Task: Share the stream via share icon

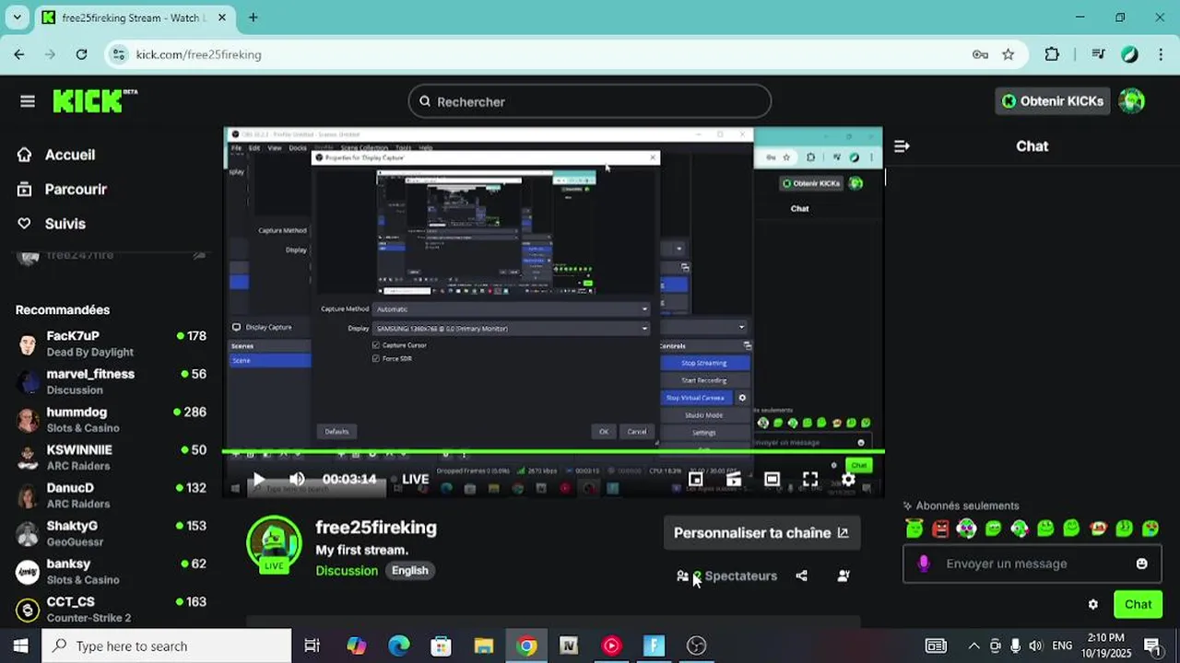Action: (x=802, y=576)
